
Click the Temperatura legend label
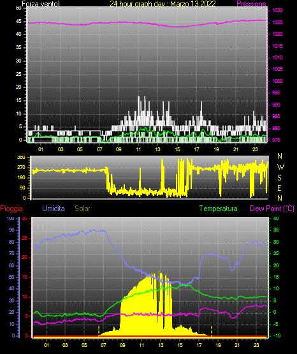[219, 209]
